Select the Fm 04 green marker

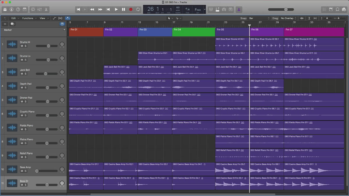[193, 32]
